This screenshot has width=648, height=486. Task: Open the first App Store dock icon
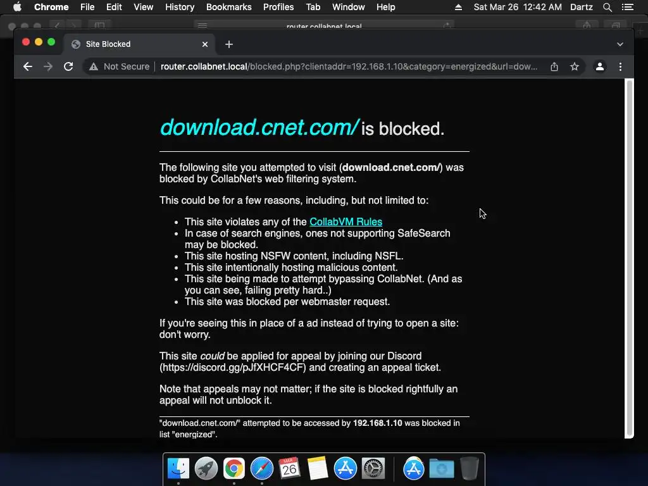pos(345,468)
